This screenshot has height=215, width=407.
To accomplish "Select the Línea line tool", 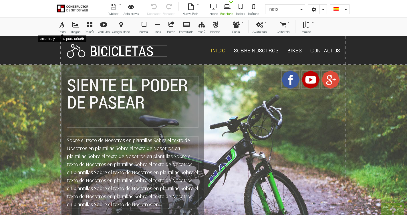I will pos(157,27).
